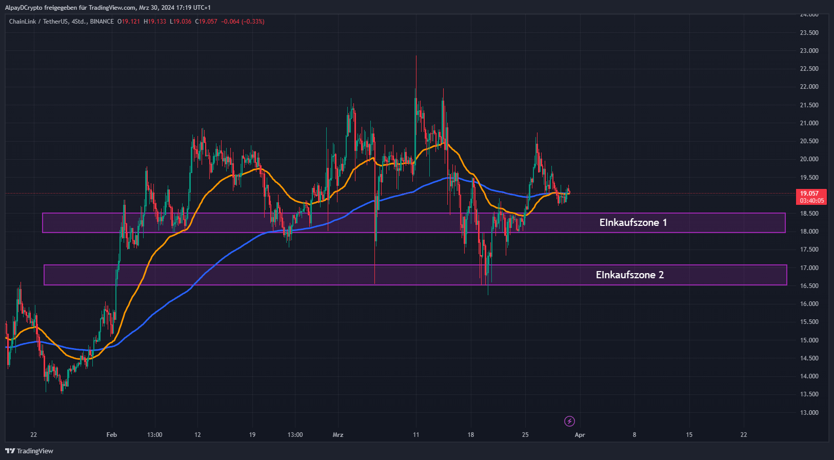Click the 22.000 price axis label

click(x=809, y=87)
